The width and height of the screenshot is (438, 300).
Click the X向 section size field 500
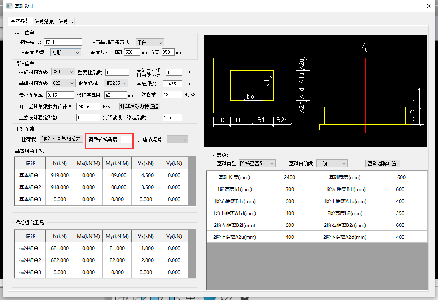pyautogui.click(x=132, y=52)
